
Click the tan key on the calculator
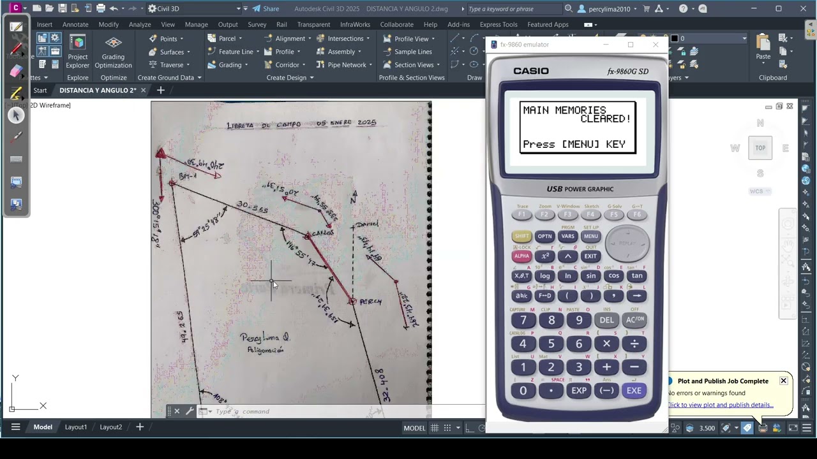(636, 275)
